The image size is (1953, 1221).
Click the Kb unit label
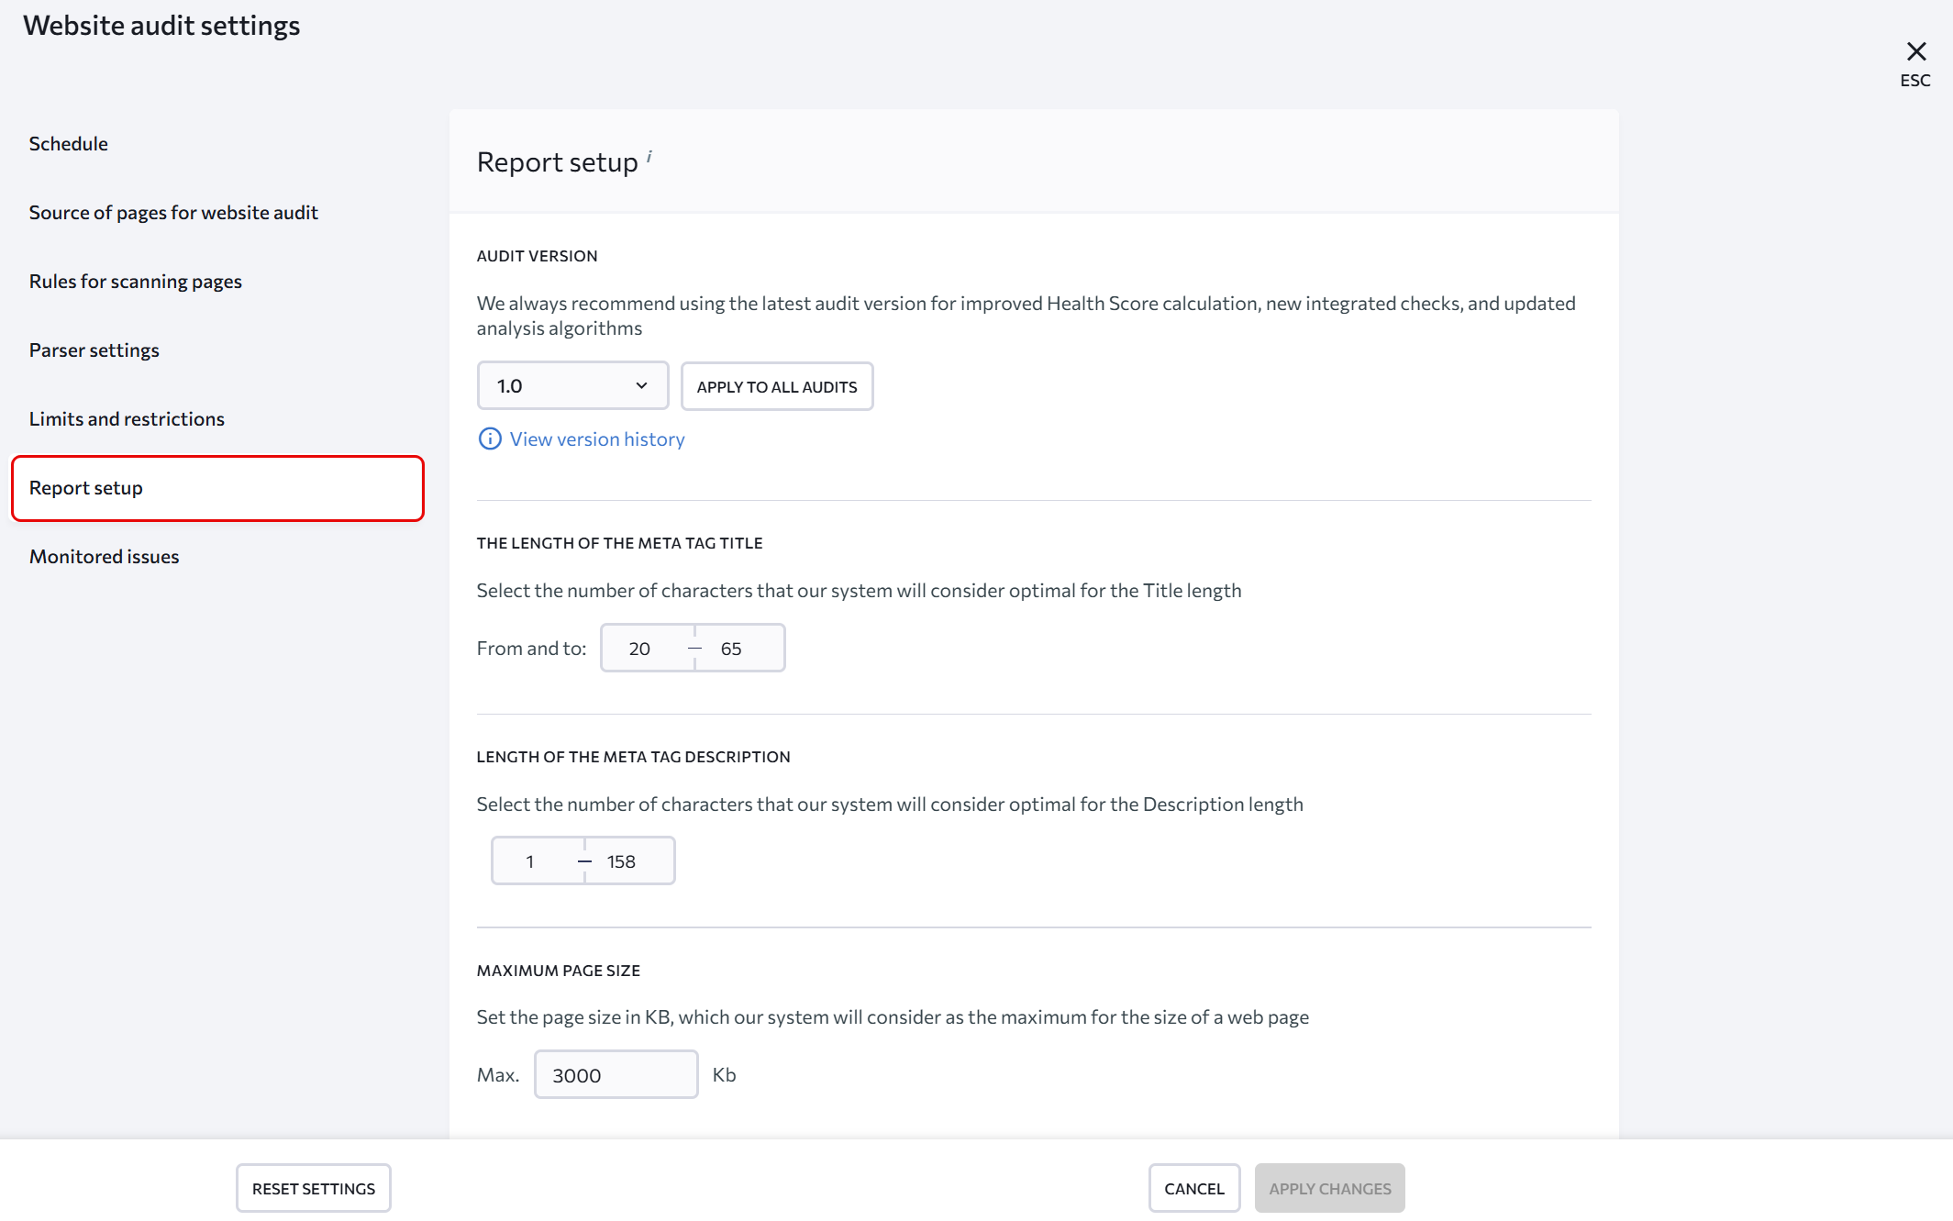tap(725, 1075)
